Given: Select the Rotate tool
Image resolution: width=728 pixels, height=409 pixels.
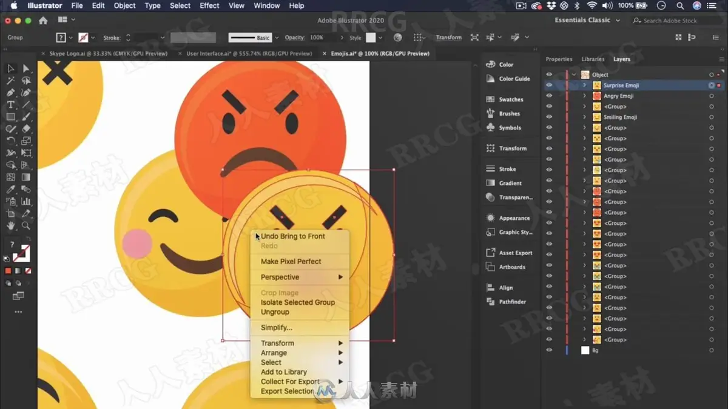Looking at the screenshot, I should tap(10, 141).
